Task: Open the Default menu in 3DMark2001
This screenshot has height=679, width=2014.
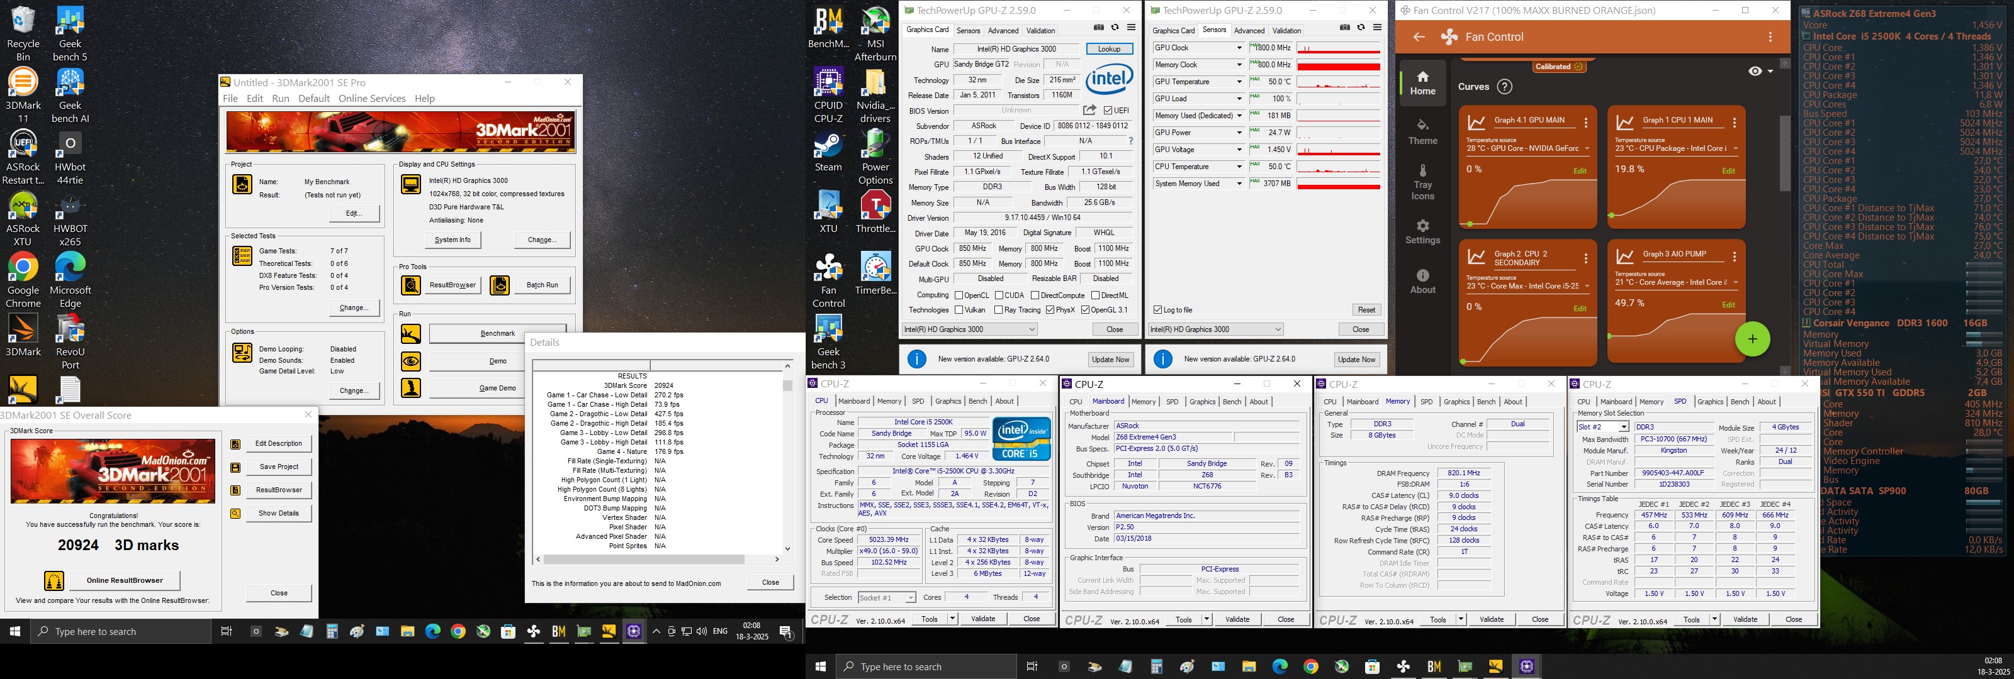Action: (x=313, y=99)
